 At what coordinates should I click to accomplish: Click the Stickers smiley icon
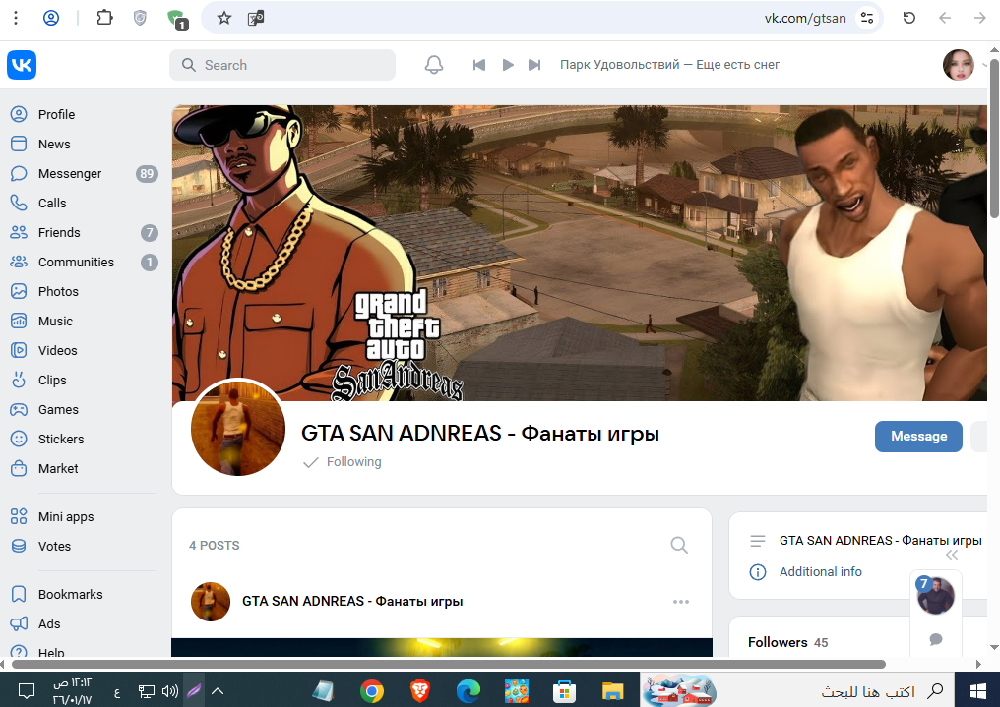click(19, 439)
